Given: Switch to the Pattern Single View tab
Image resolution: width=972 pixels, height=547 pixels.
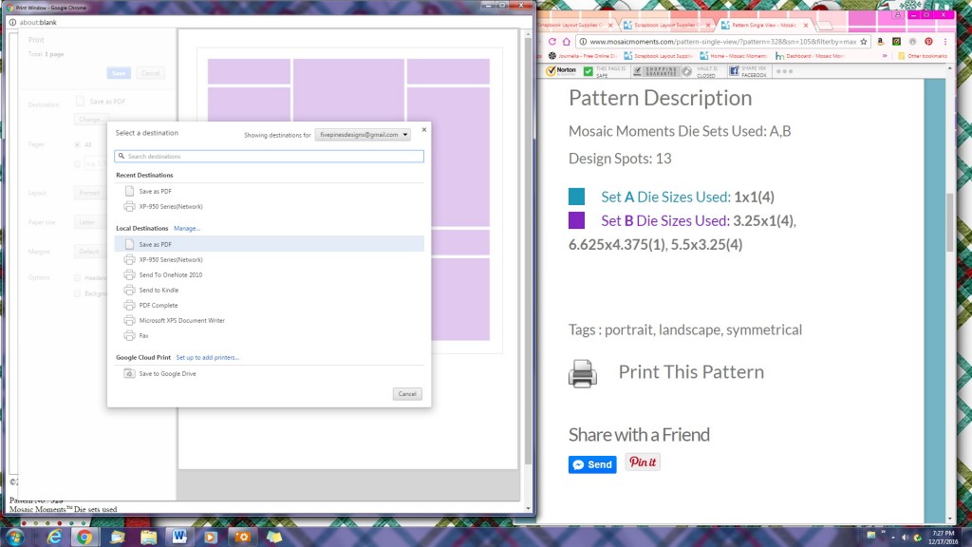Looking at the screenshot, I should (x=764, y=25).
